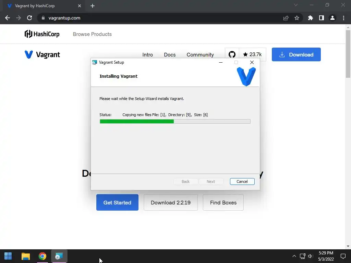
Task: Cancel the Vagrant installation
Action: (x=242, y=181)
